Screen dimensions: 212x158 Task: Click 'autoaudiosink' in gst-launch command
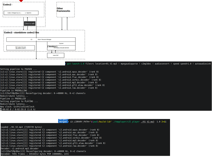point(203,64)
